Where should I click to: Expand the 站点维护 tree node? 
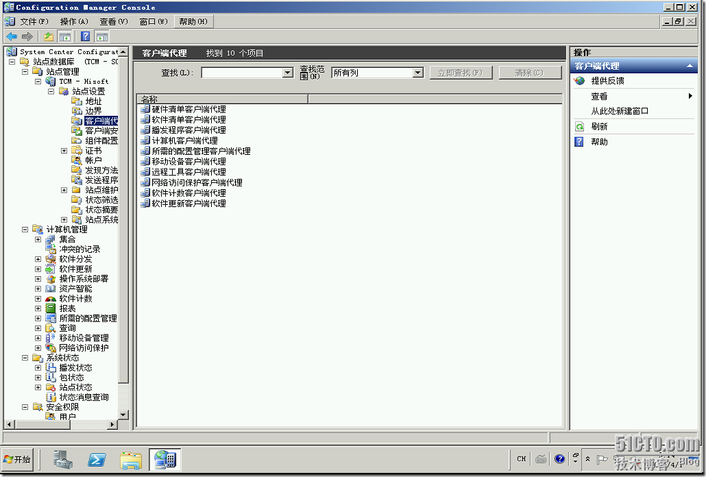pyautogui.click(x=64, y=191)
